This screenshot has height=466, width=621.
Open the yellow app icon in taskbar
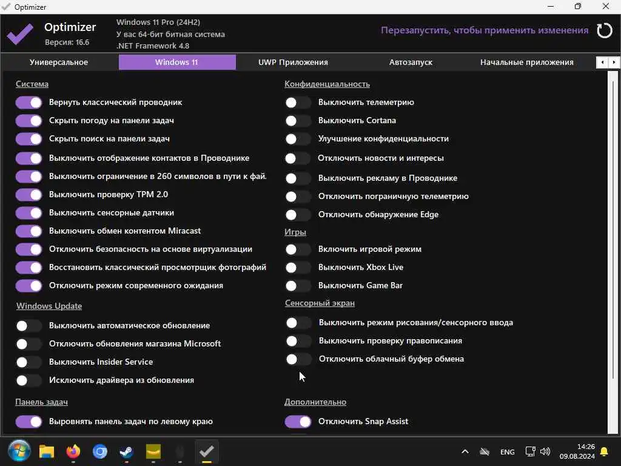coord(153,451)
